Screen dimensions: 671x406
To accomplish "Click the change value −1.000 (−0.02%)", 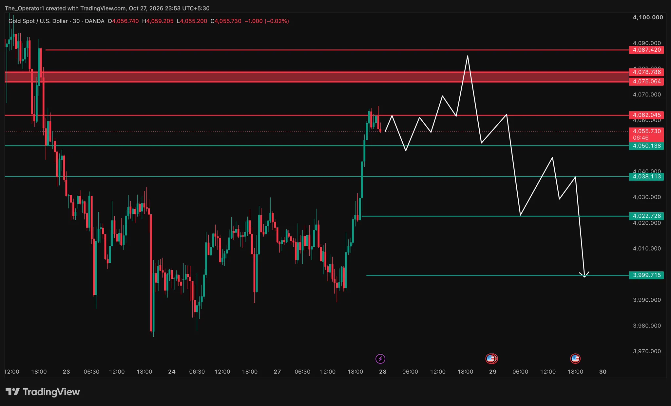I will coord(267,21).
